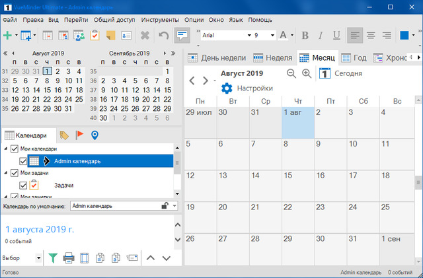This screenshot has width=423, height=278.
Task: Uncheck the Admin календарь checkbox
Action: point(24,160)
